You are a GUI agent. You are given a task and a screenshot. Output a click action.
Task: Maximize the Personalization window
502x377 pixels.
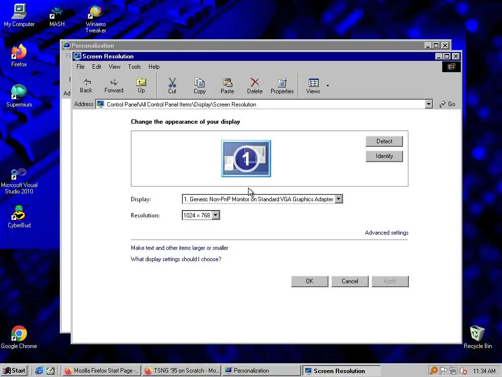point(436,46)
